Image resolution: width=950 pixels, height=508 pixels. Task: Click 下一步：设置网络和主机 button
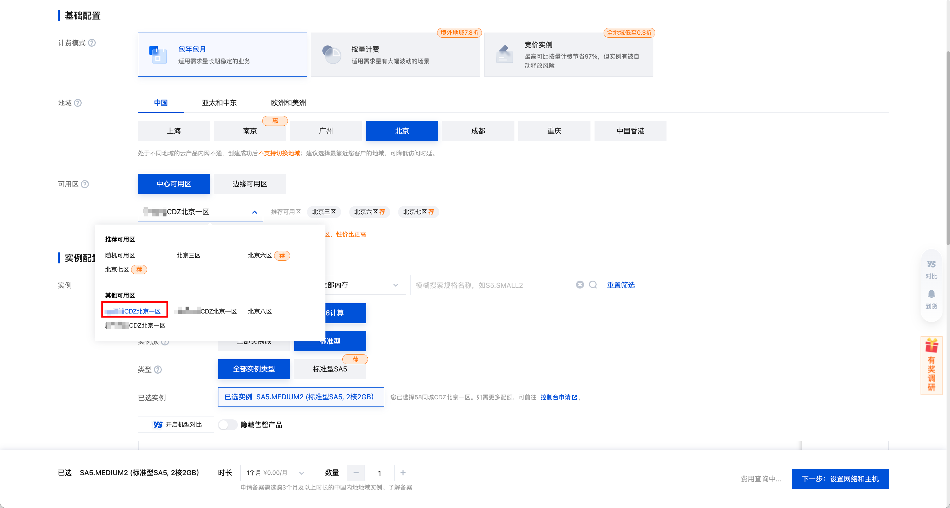(840, 479)
